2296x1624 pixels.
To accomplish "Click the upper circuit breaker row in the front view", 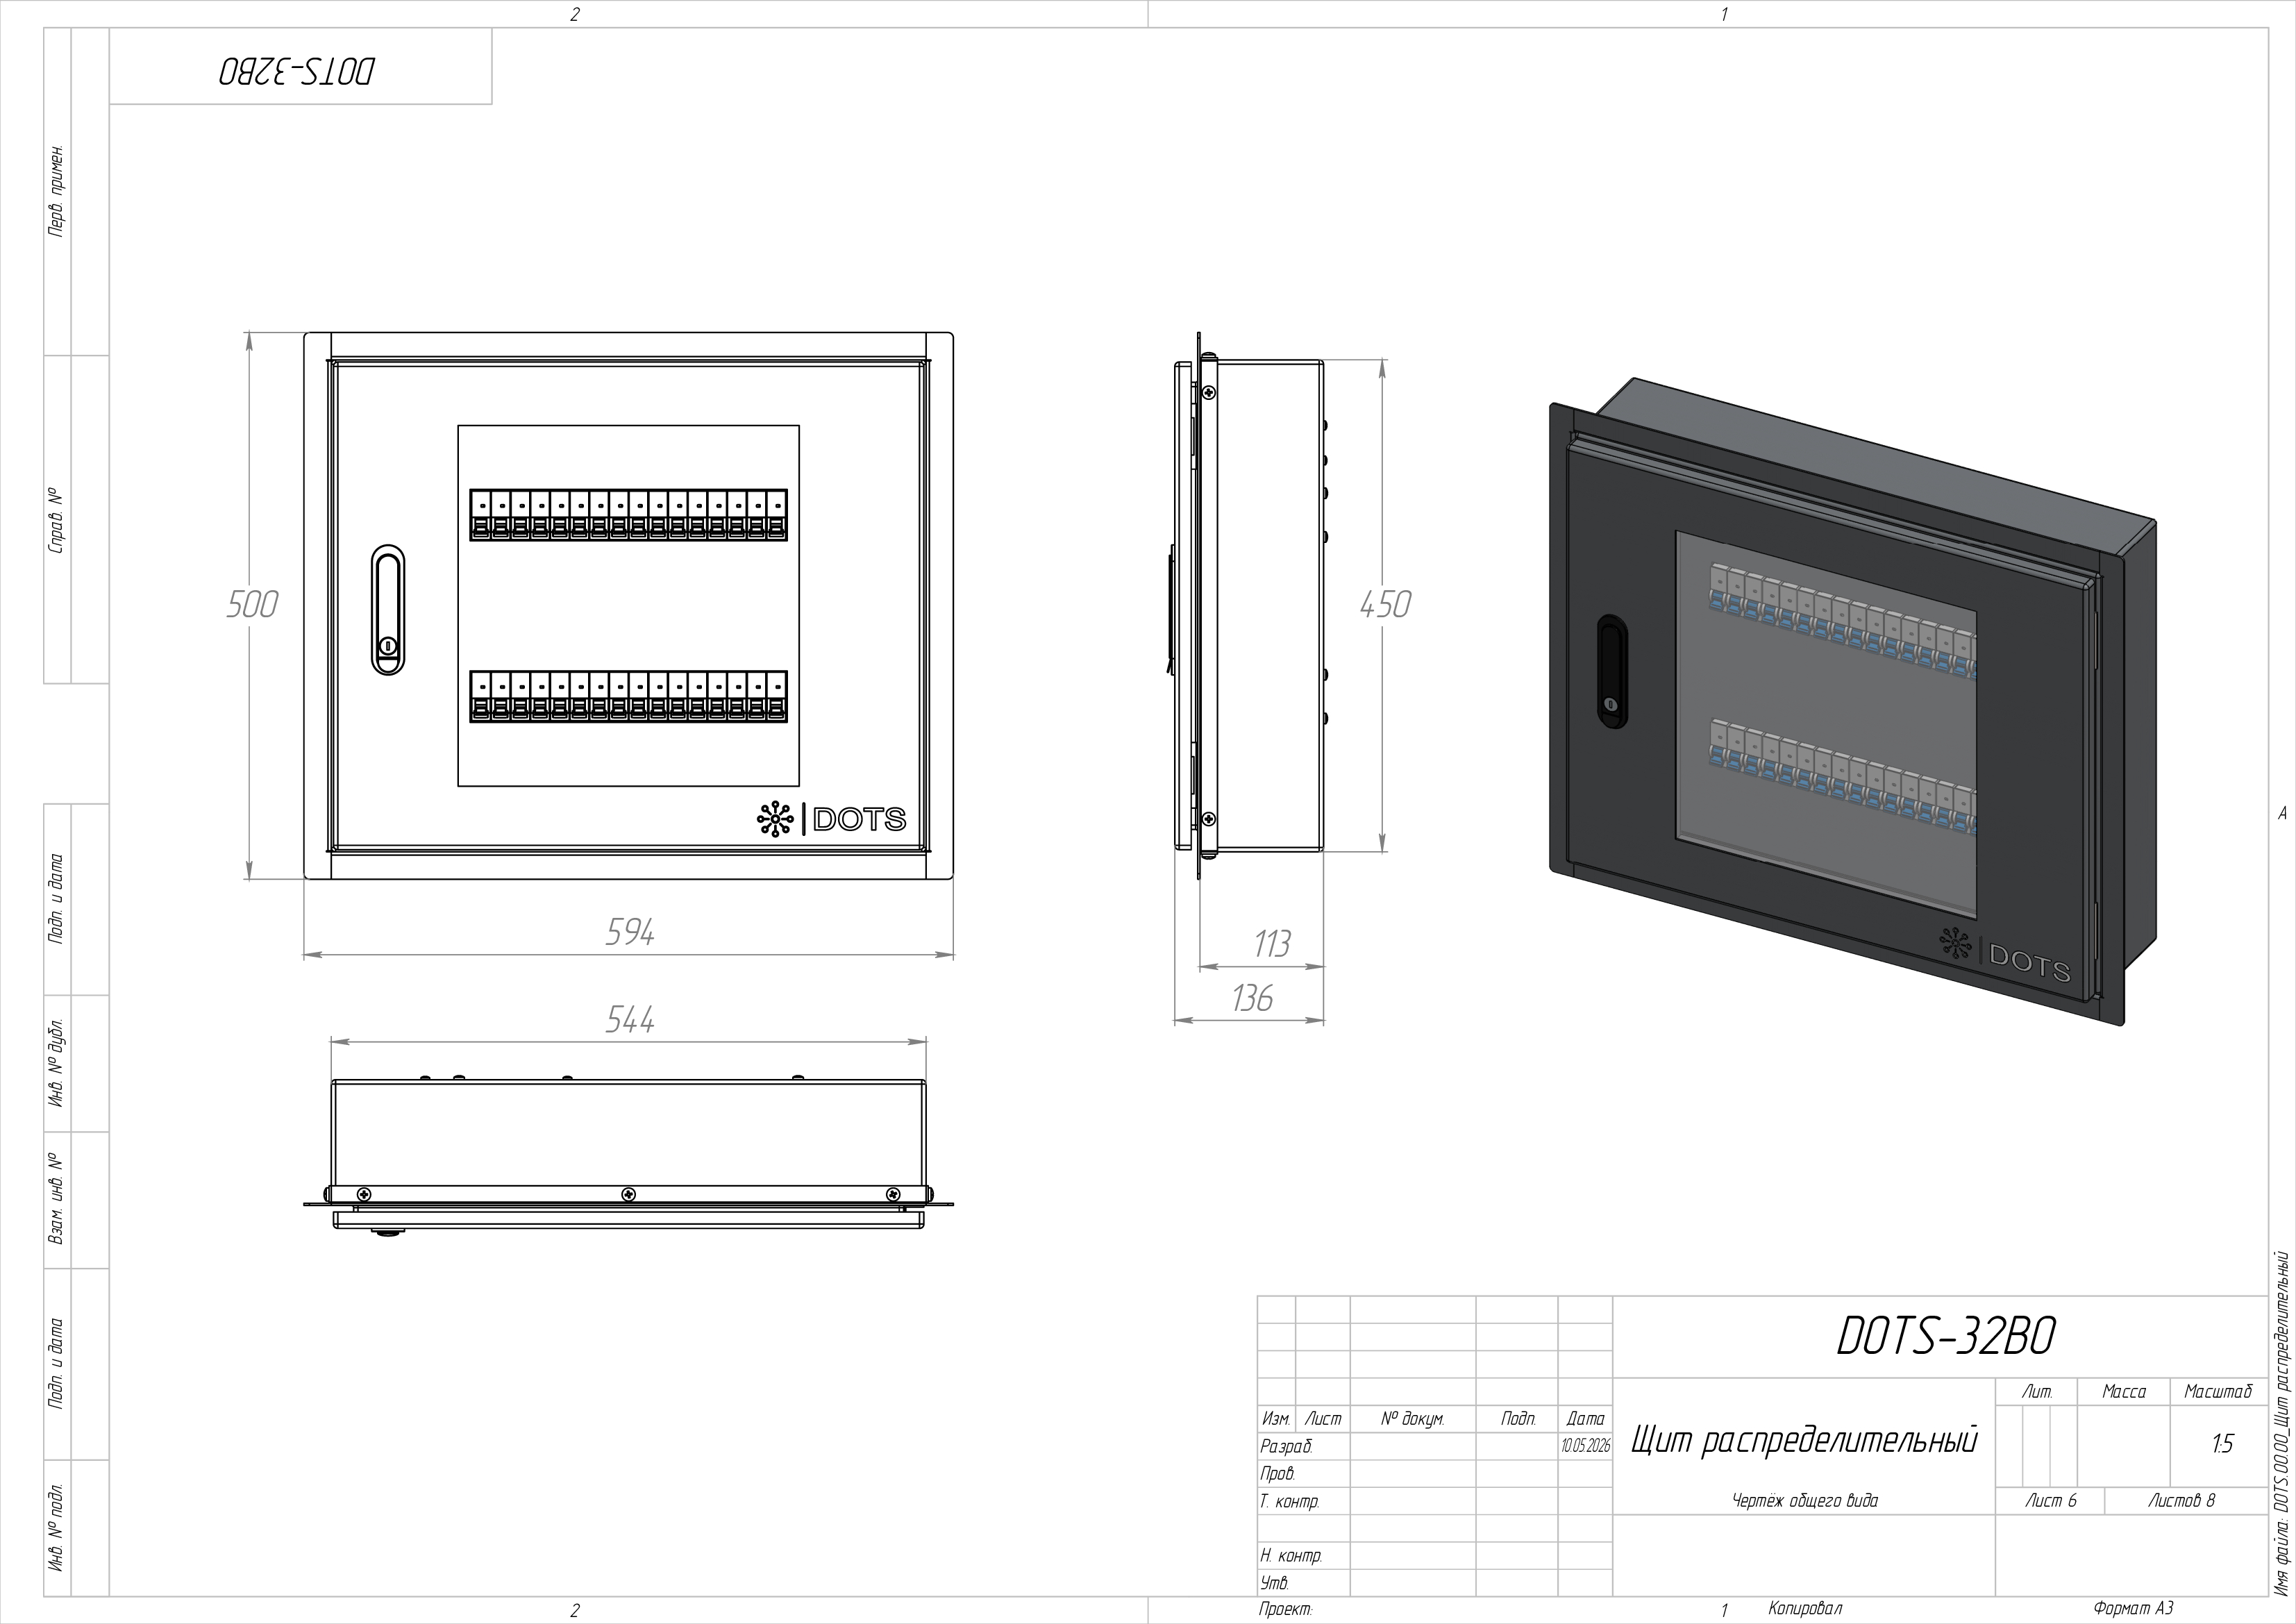I will (x=628, y=515).
